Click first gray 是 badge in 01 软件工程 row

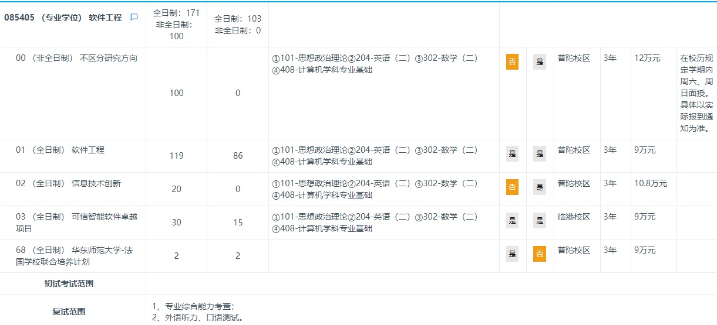tap(512, 153)
